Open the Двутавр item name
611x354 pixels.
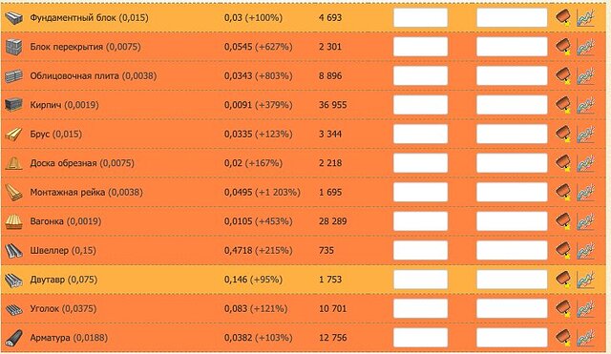(x=47, y=280)
